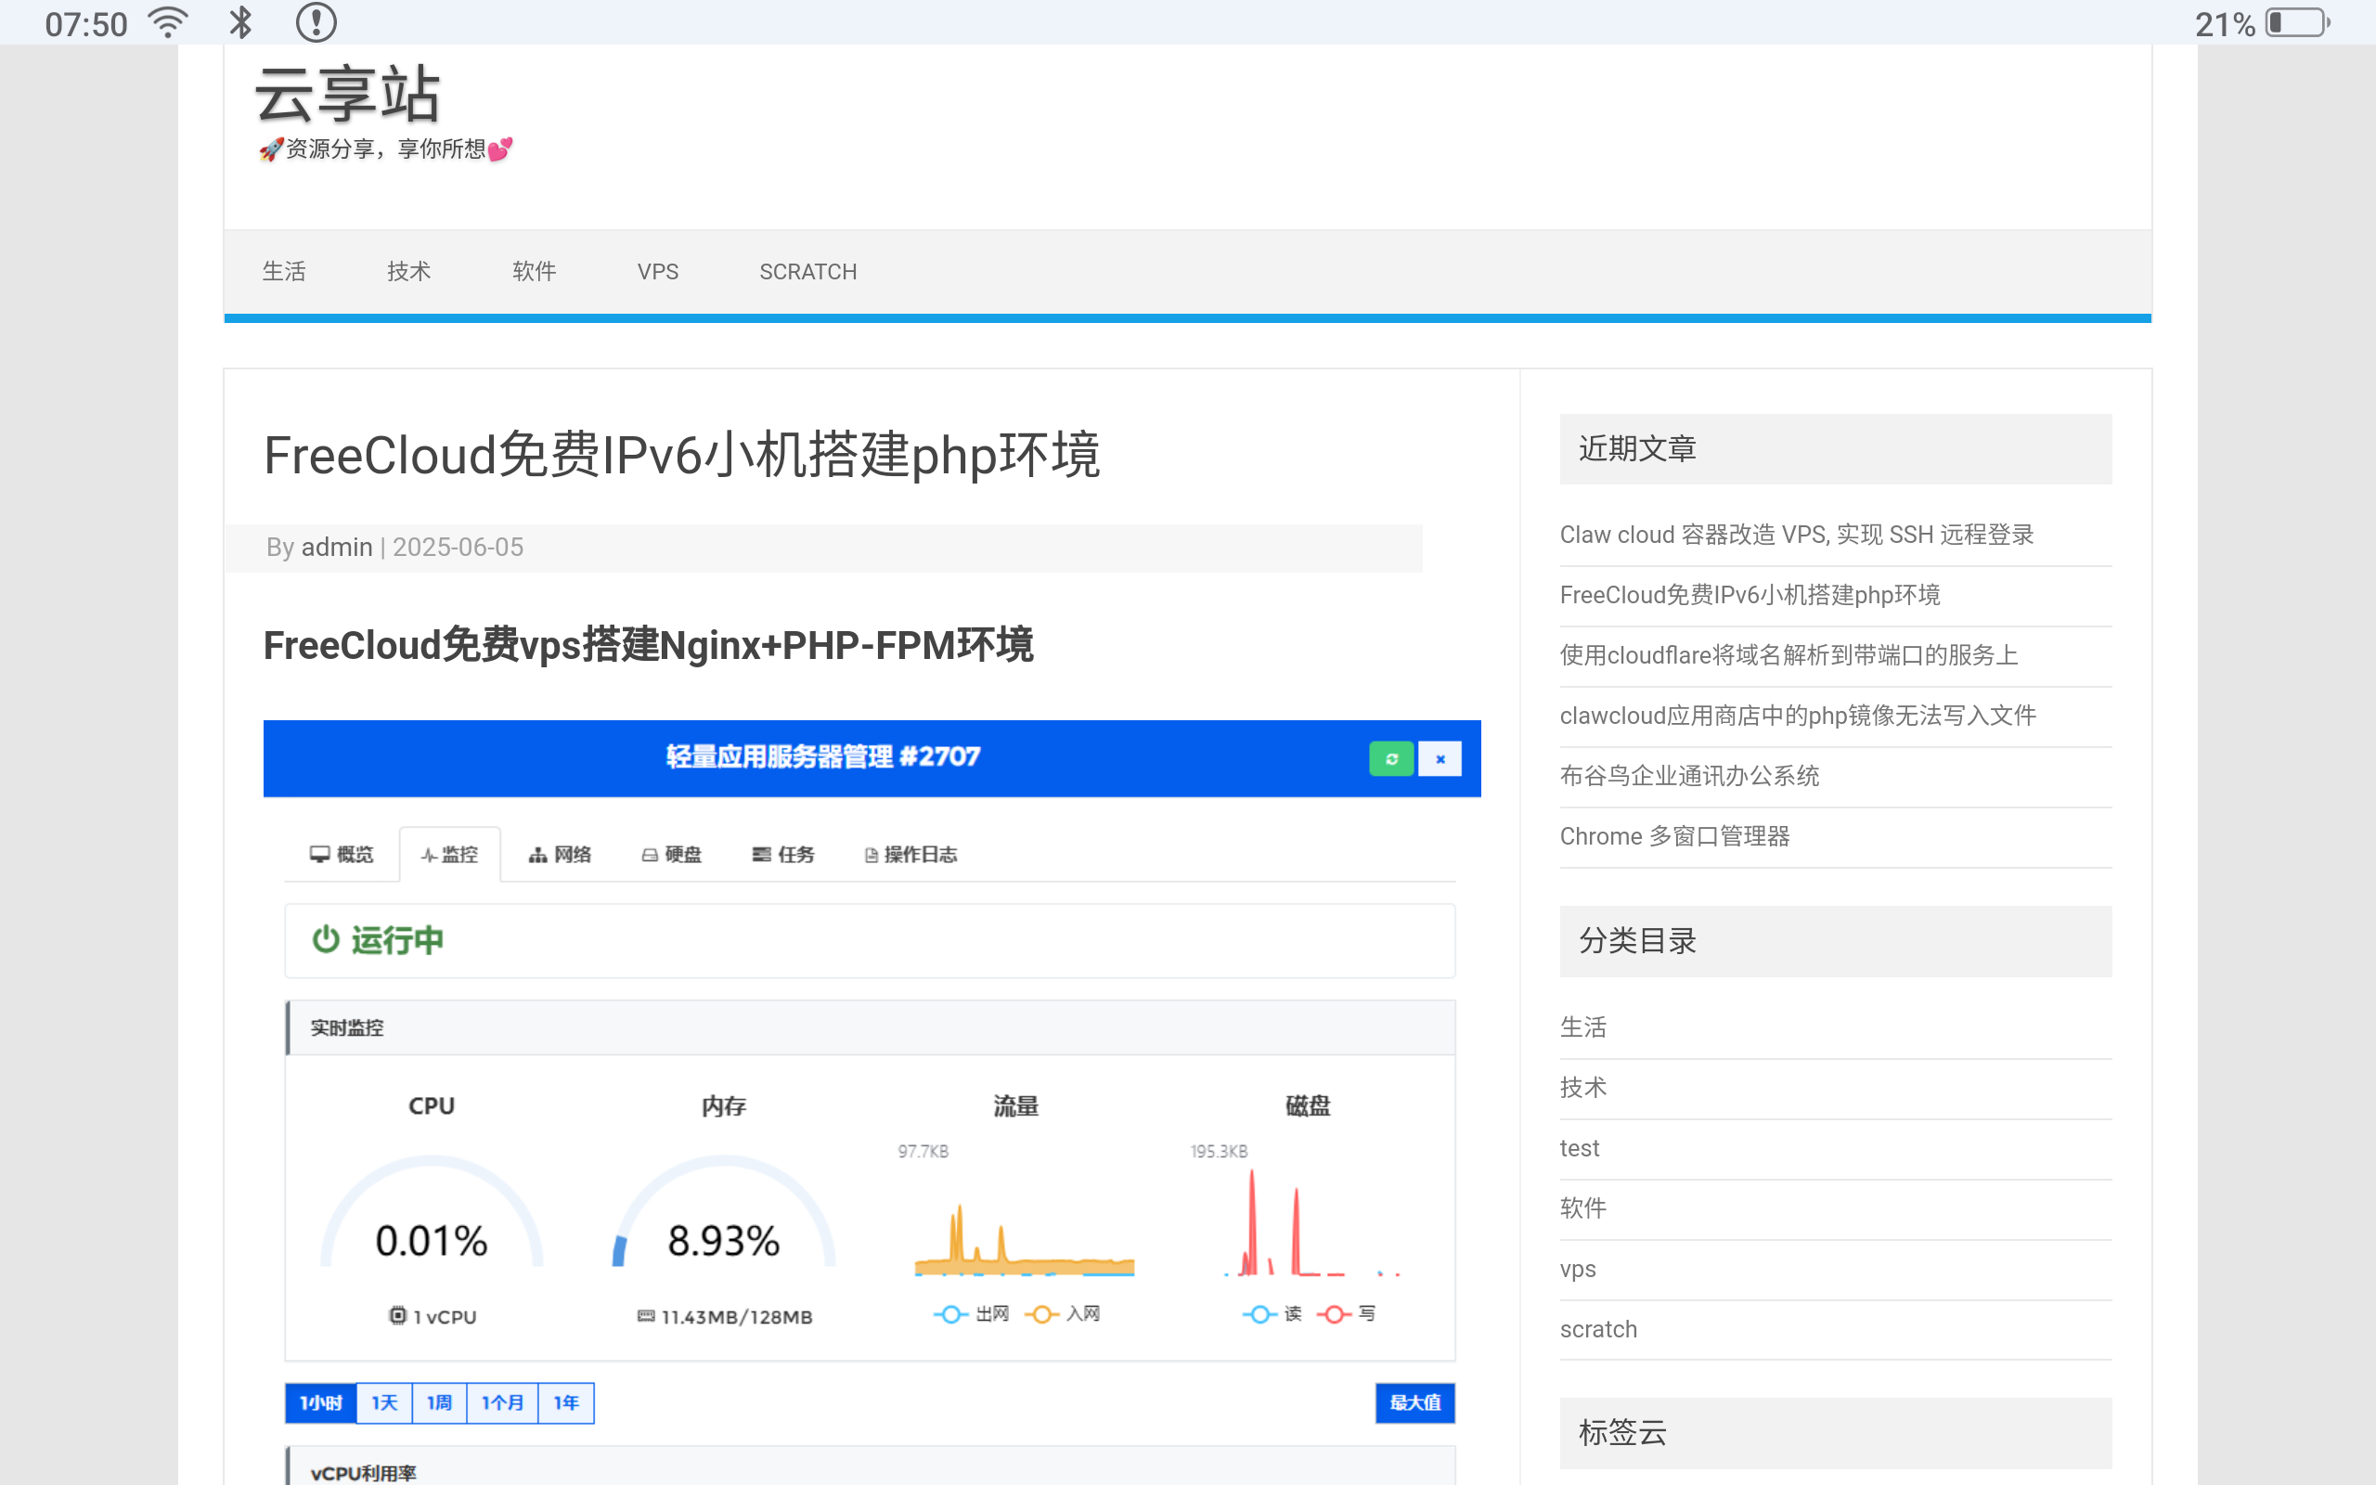Click the 概览 tab in the screenshot
The width and height of the screenshot is (2376, 1485).
pyautogui.click(x=342, y=855)
